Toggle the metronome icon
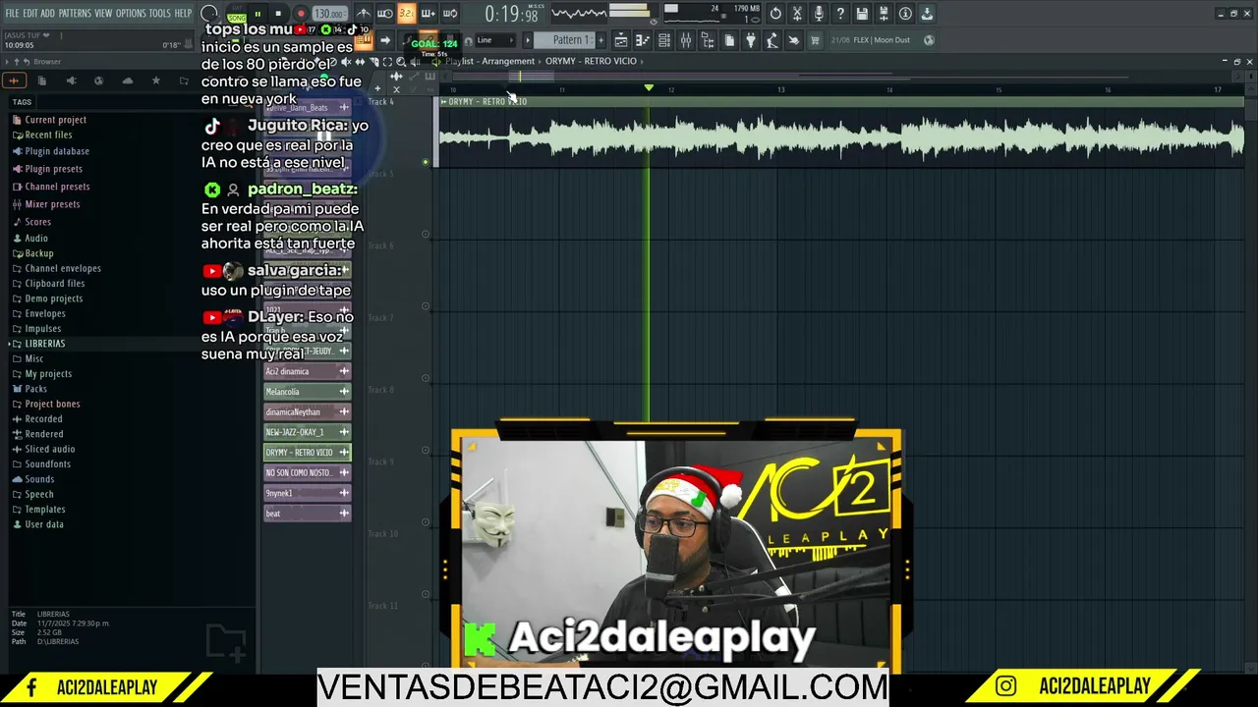The height and width of the screenshot is (707, 1258). point(364,14)
